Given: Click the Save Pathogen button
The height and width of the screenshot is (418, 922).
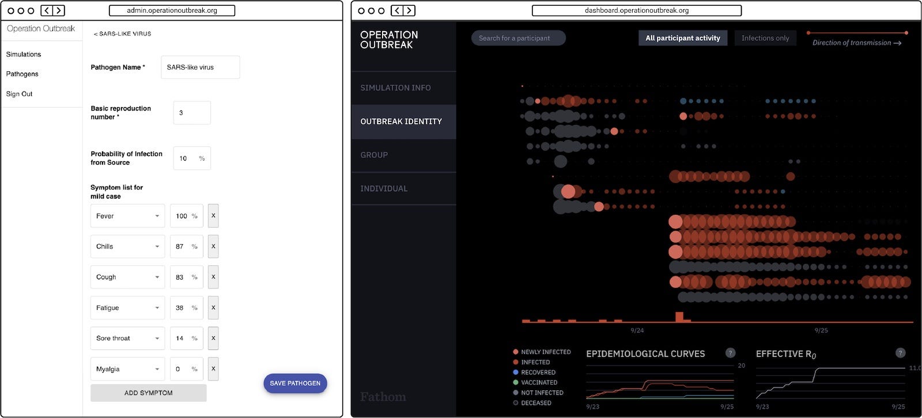Looking at the screenshot, I should click(295, 383).
